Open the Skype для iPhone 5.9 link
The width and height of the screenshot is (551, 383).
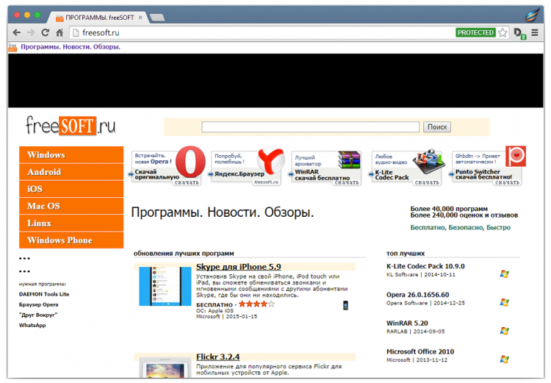tap(238, 267)
